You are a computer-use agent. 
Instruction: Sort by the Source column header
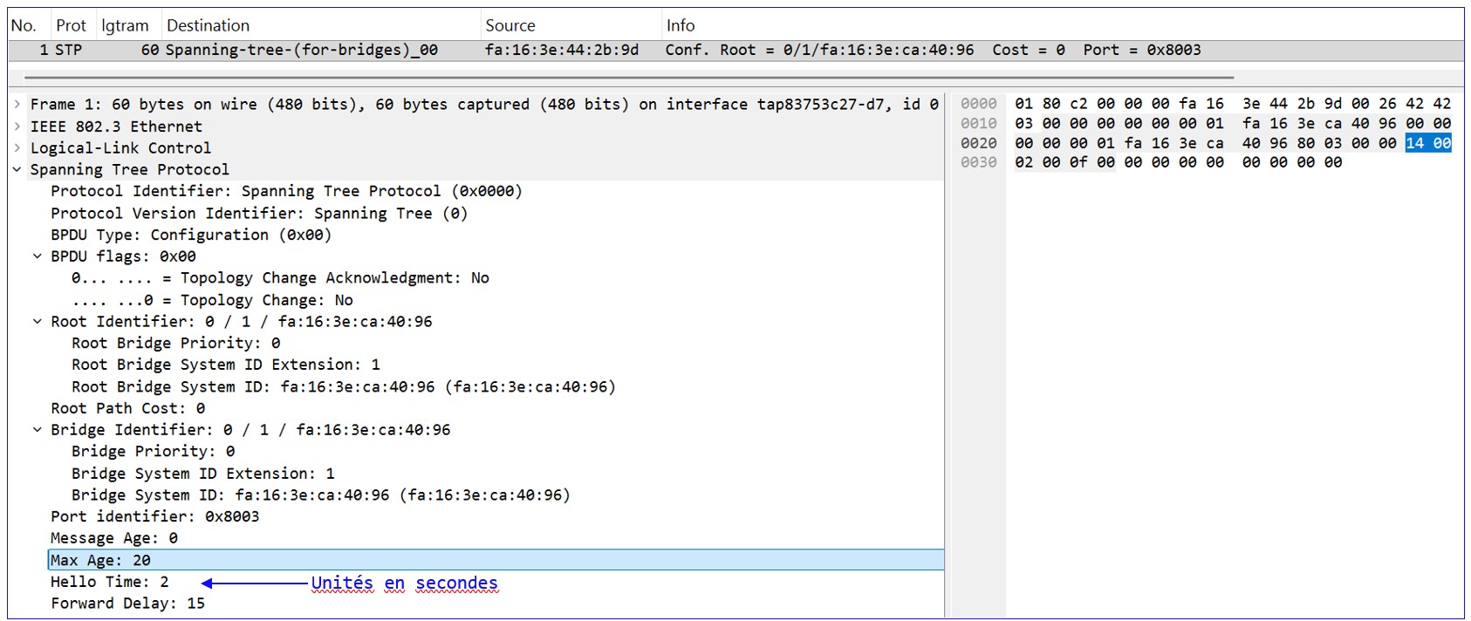510,26
